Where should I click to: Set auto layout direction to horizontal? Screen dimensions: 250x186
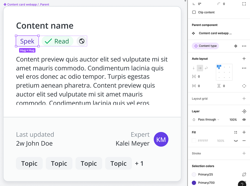pos(200,68)
